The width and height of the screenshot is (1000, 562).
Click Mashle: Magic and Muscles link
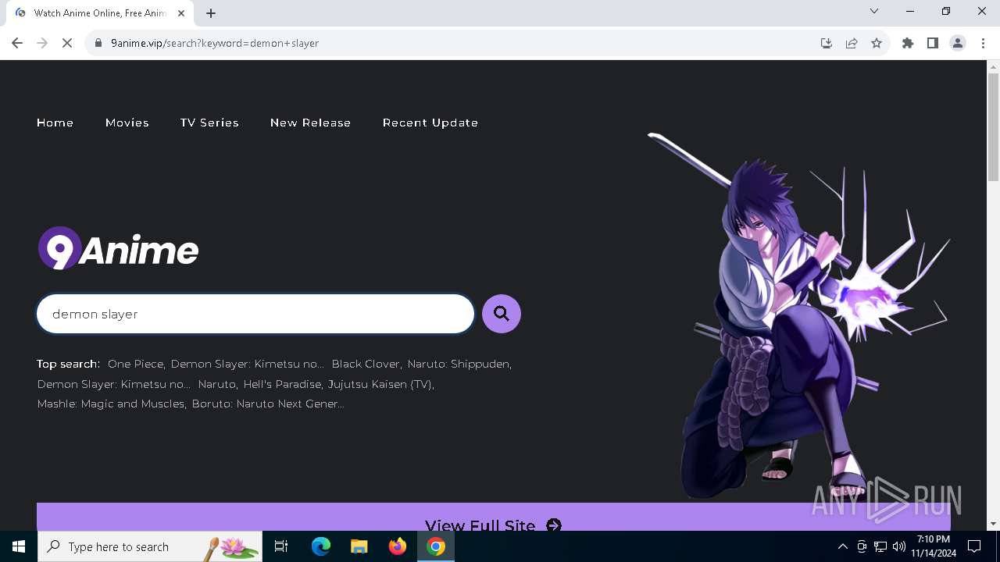point(110,404)
